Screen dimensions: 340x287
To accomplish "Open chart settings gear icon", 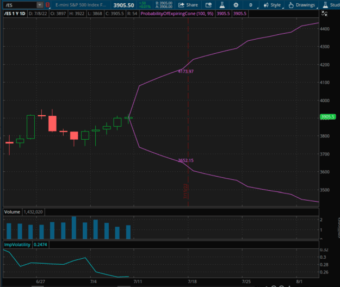I will [x=236, y=5].
